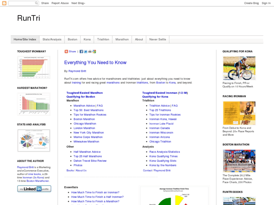Click the Google bookmark share icon
This screenshot has width=274, height=205.
(x=94, y=52)
